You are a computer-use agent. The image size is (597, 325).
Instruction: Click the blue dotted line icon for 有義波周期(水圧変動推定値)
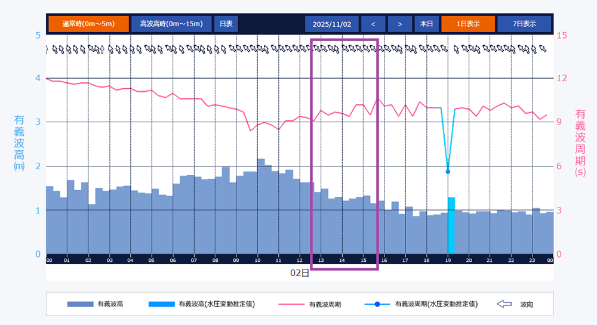[x=377, y=304]
